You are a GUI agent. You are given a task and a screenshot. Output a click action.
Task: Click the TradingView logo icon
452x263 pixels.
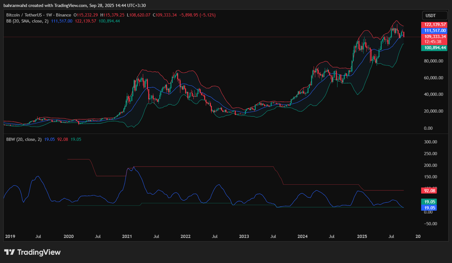pyautogui.click(x=9, y=252)
